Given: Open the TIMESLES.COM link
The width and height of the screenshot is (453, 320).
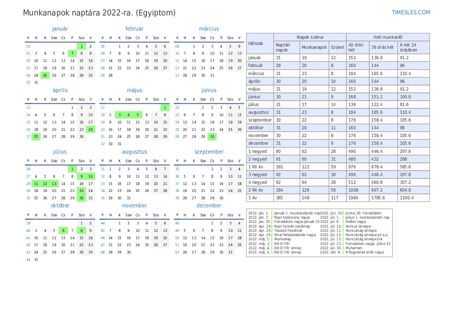Looking at the screenshot, I should tap(411, 12).
